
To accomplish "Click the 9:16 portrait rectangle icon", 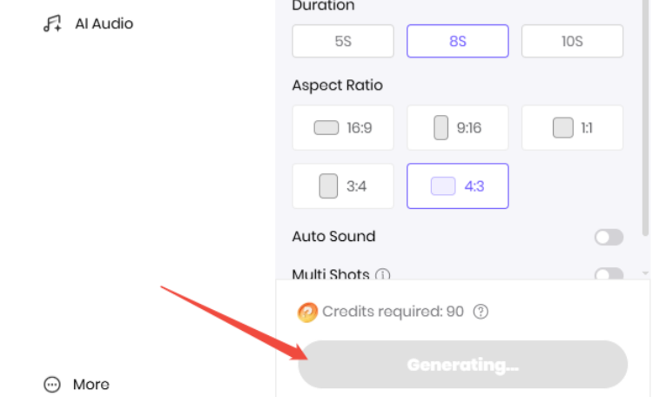I will [441, 128].
